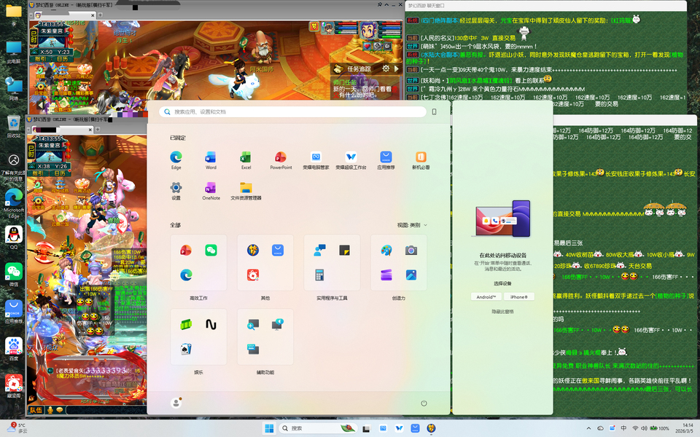Open Magnifier in 辅助功能 group
The image size is (700, 437).
pos(253,325)
